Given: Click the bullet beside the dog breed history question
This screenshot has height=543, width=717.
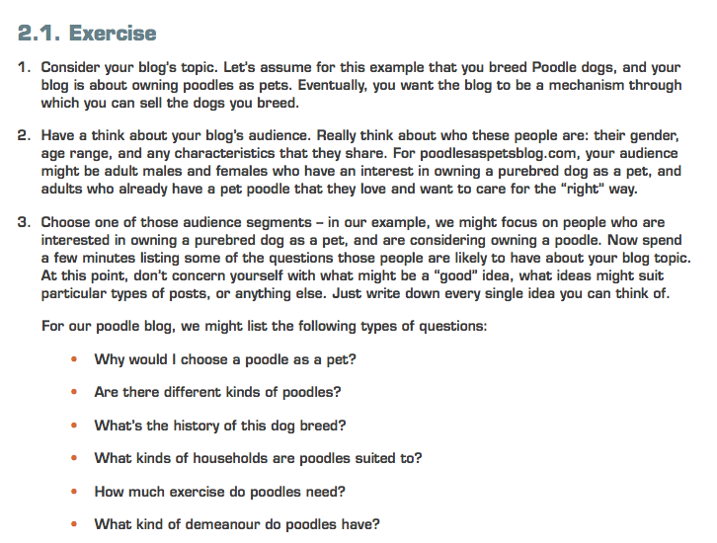Looking at the screenshot, I should (74, 426).
